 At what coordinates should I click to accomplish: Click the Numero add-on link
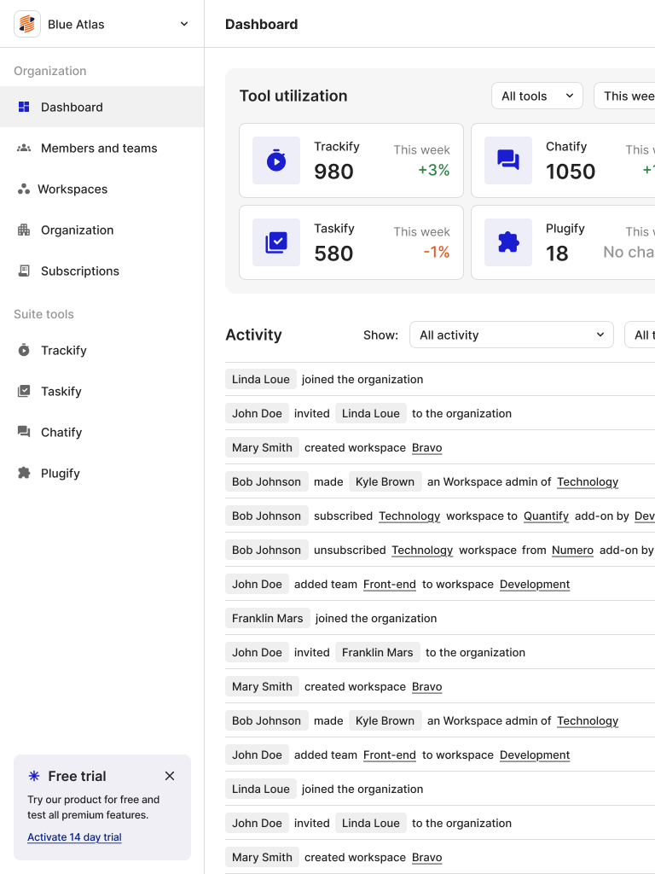[572, 550]
